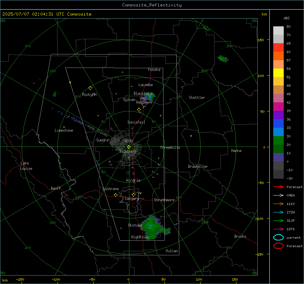Screen dimensions: 304x284
Task: Click the -150 tick label on bottom axis
Action: pos(20,279)
